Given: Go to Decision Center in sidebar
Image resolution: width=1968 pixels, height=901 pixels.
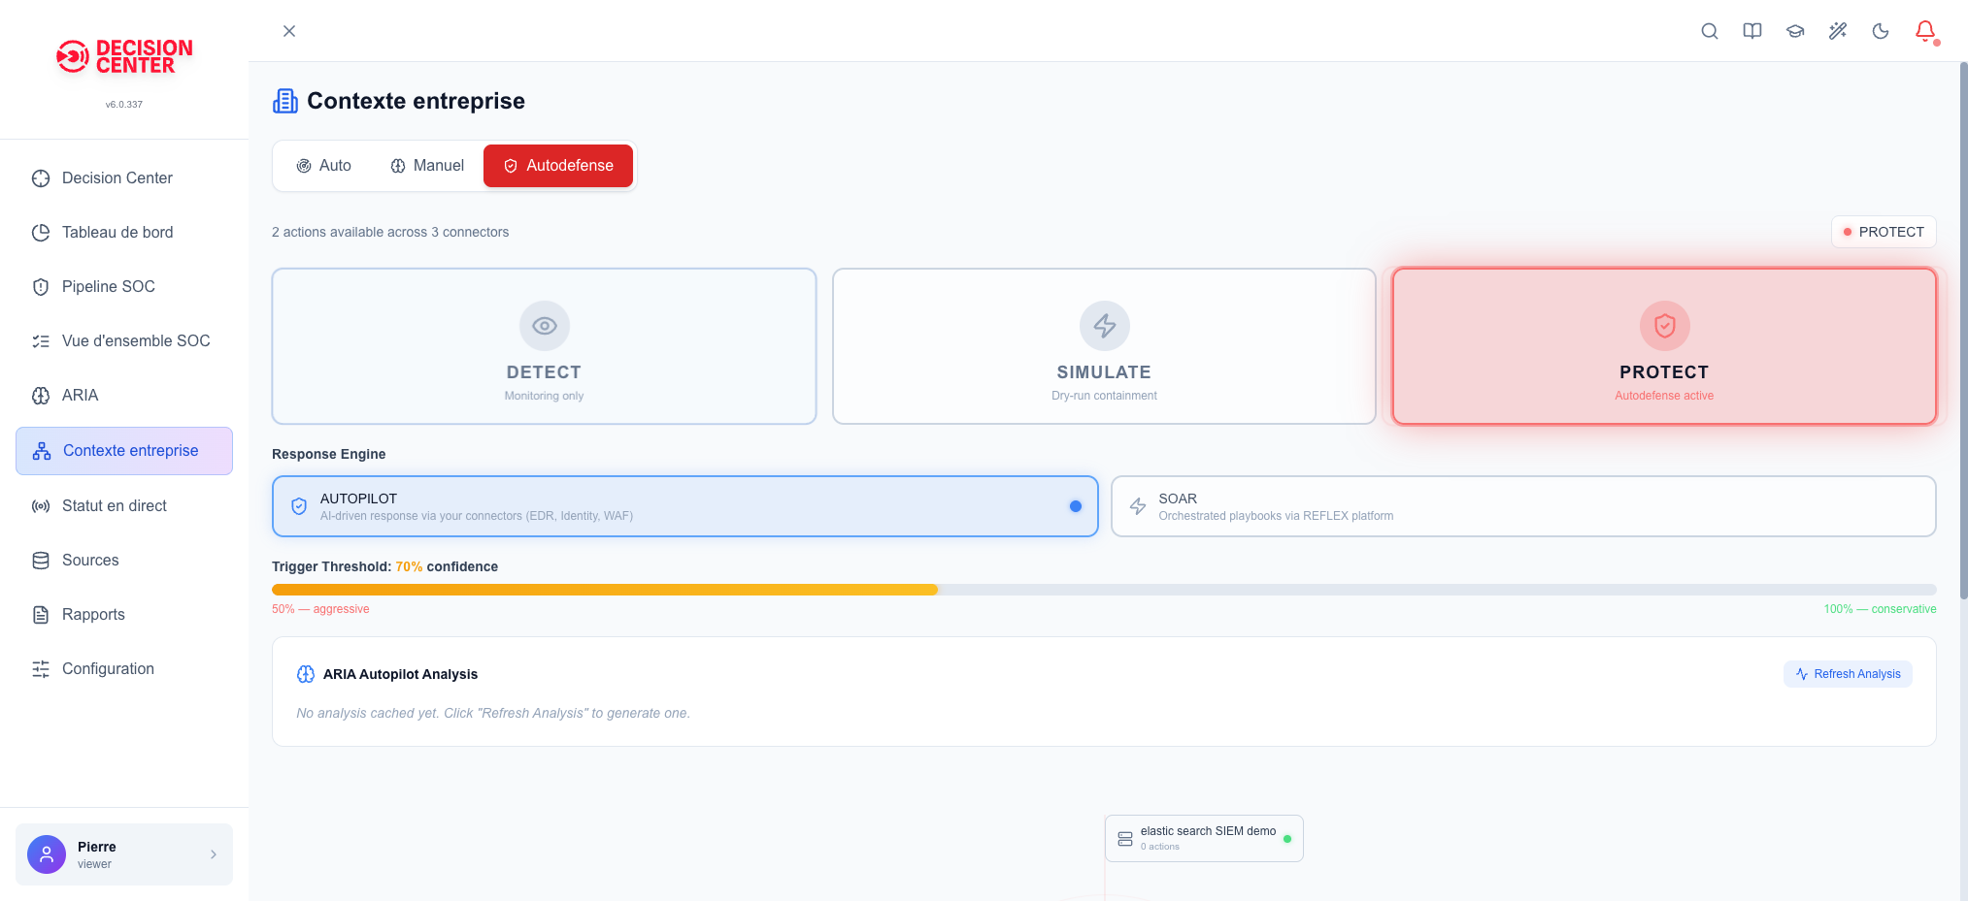Looking at the screenshot, I should (124, 178).
